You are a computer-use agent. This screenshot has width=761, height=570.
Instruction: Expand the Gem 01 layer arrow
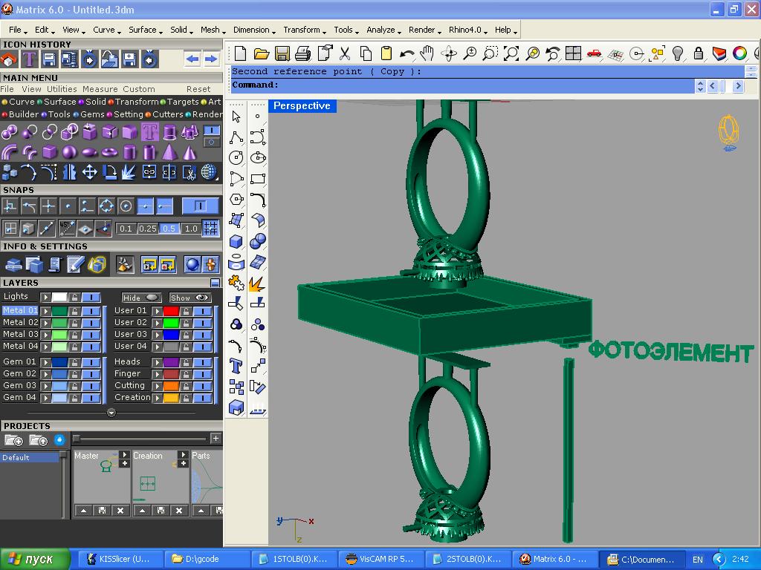coord(46,362)
